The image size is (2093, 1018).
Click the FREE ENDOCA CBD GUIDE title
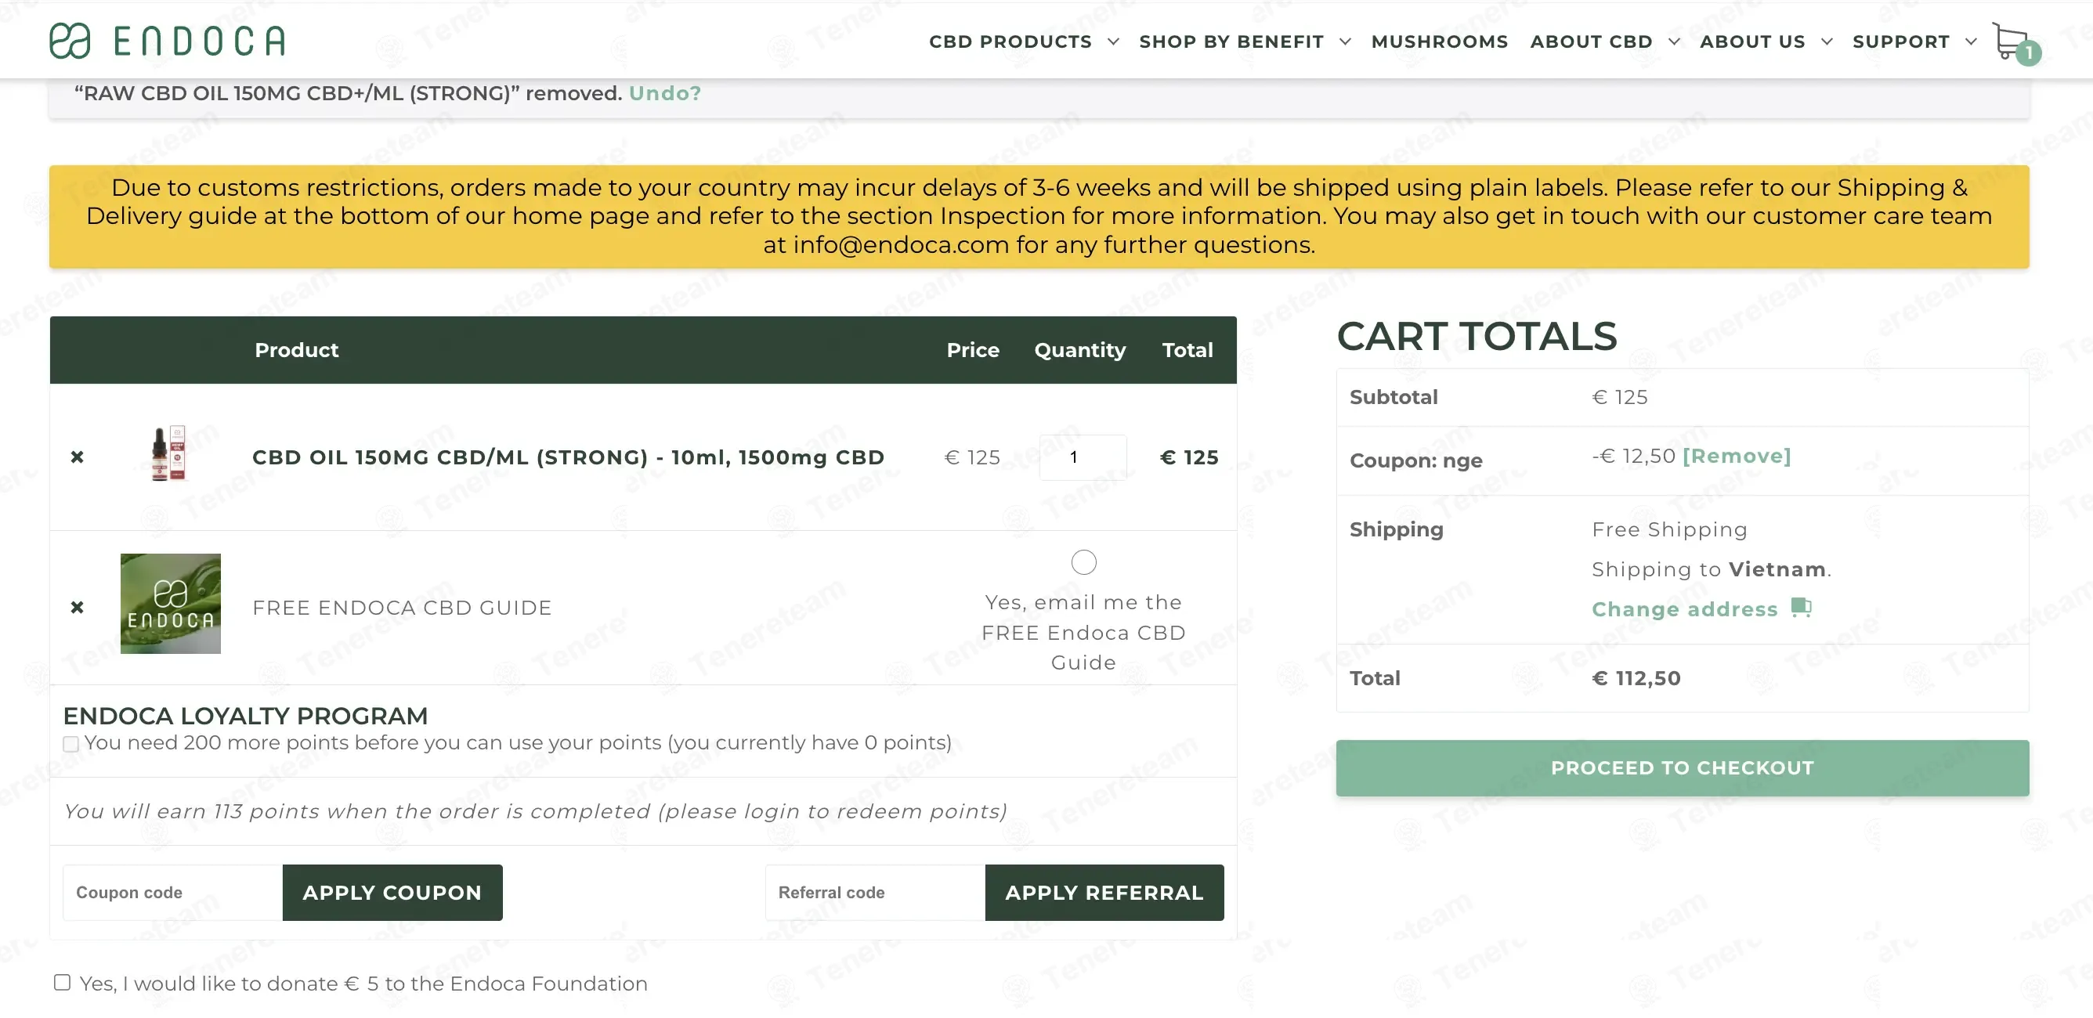click(x=402, y=608)
